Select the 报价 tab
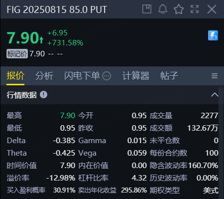This screenshot has width=224, height=199. click(15, 76)
